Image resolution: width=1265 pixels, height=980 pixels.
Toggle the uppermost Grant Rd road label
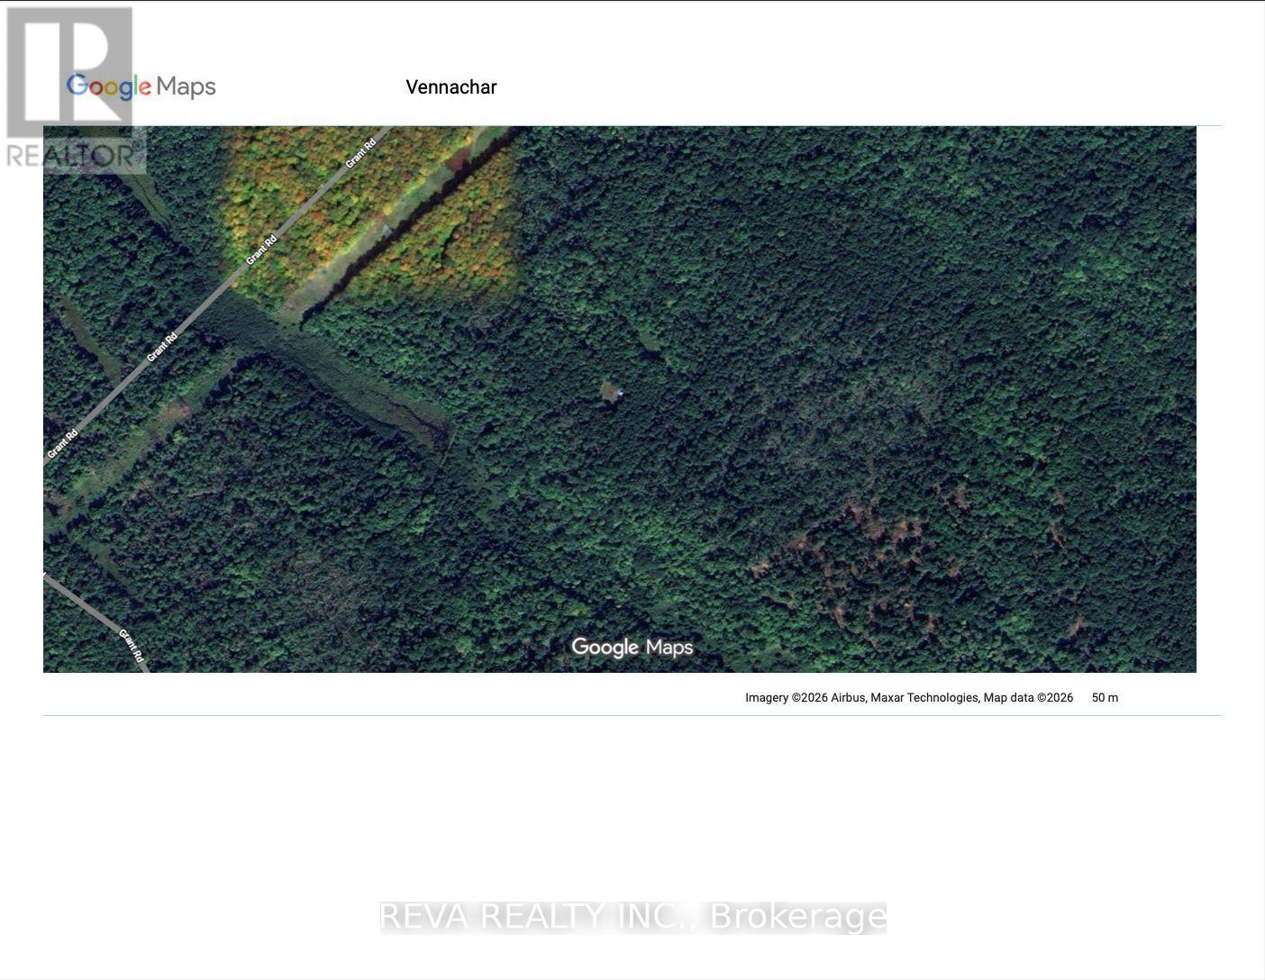pyautogui.click(x=359, y=153)
